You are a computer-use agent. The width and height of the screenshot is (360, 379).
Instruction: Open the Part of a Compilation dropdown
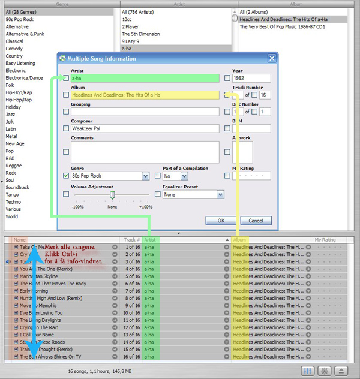pyautogui.click(x=184, y=176)
